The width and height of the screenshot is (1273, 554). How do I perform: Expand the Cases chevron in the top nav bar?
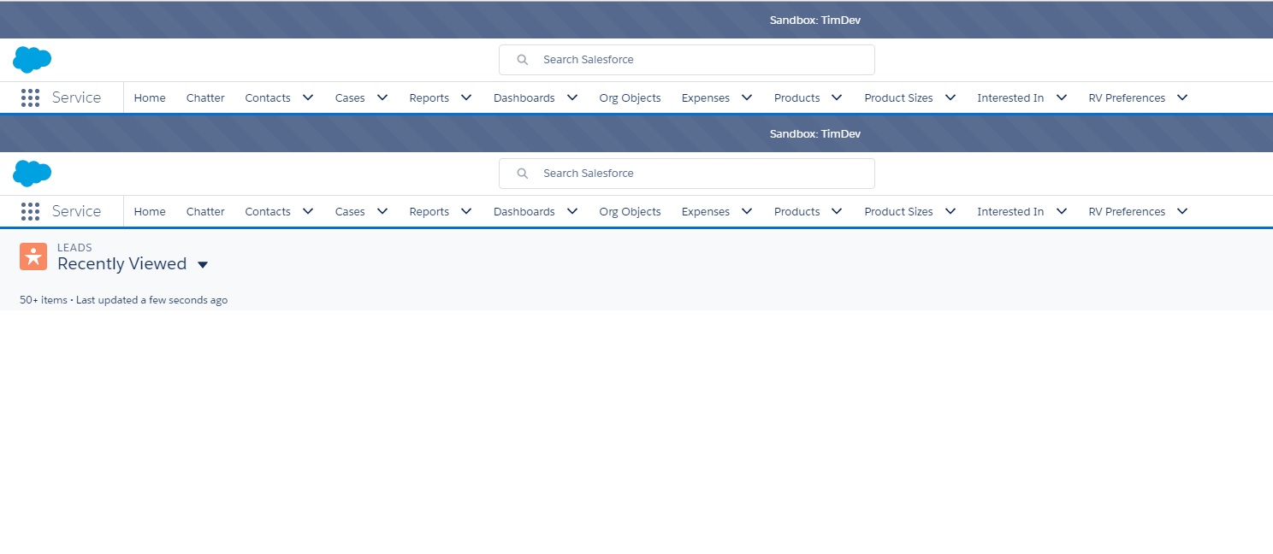(x=382, y=97)
